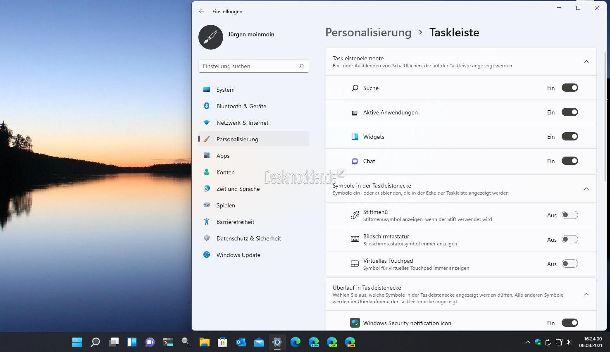Viewport: 610px width, 352px height.
Task: Launch stable Microsoft Edge from taskbar
Action: (x=295, y=342)
